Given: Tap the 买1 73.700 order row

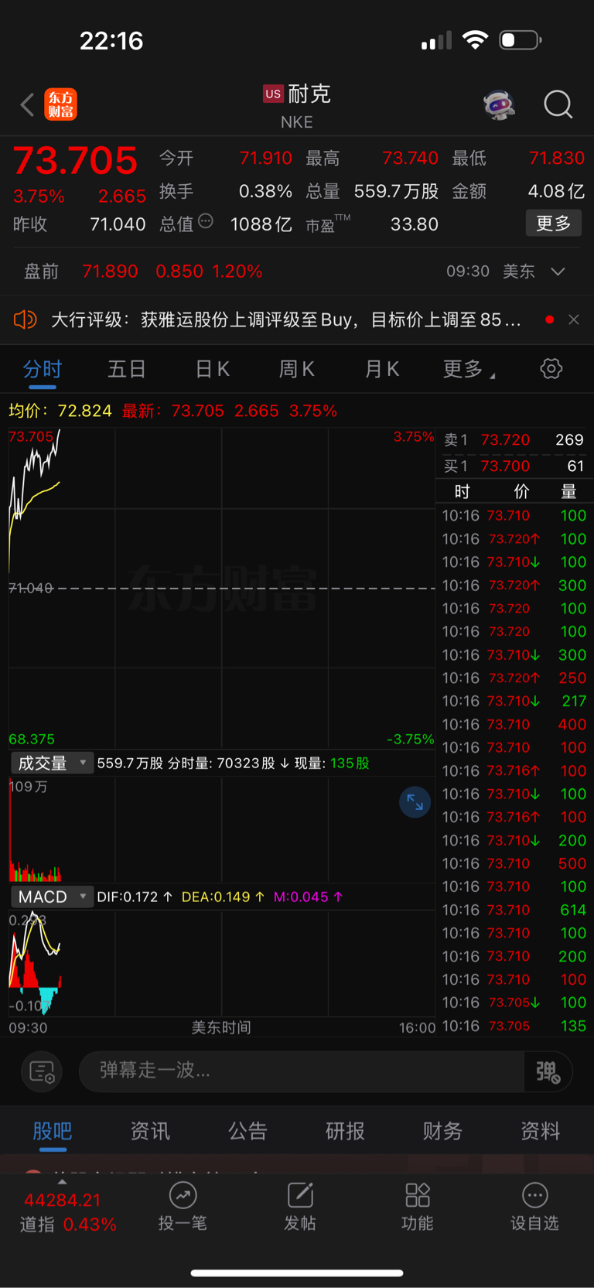Looking at the screenshot, I should click(x=514, y=466).
